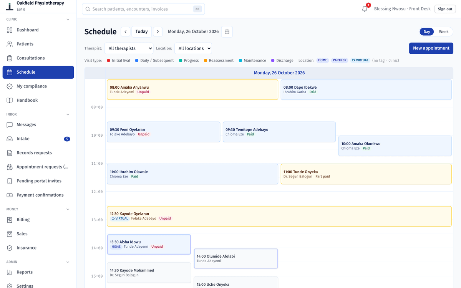This screenshot has height=288, width=461.
Task: Open the 14:30 Kayode Mohammed appointment
Action: click(x=149, y=273)
